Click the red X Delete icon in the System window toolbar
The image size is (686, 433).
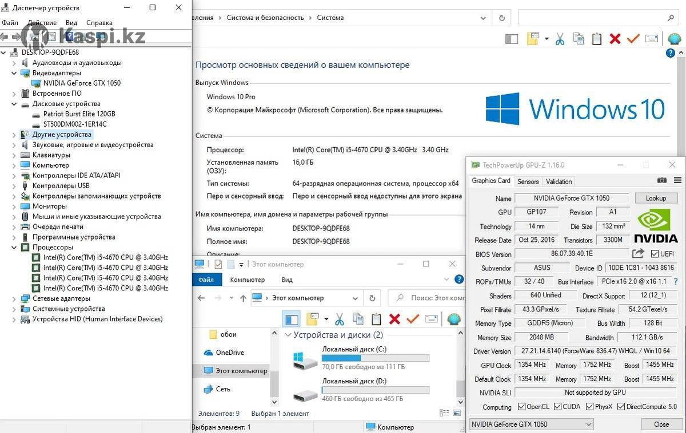click(615, 39)
